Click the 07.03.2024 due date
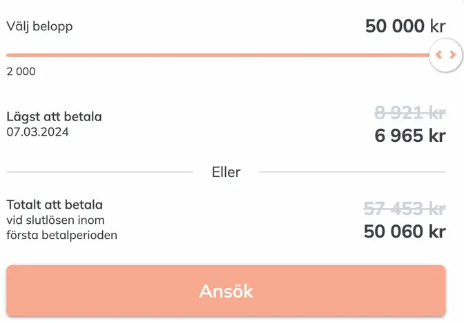The height and width of the screenshot is (323, 464). (38, 131)
